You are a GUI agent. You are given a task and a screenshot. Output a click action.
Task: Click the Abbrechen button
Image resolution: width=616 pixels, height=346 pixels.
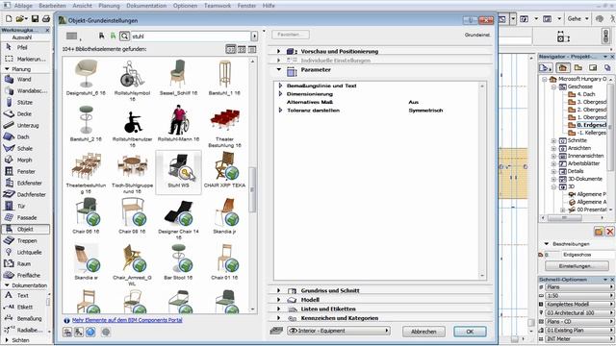coord(423,332)
